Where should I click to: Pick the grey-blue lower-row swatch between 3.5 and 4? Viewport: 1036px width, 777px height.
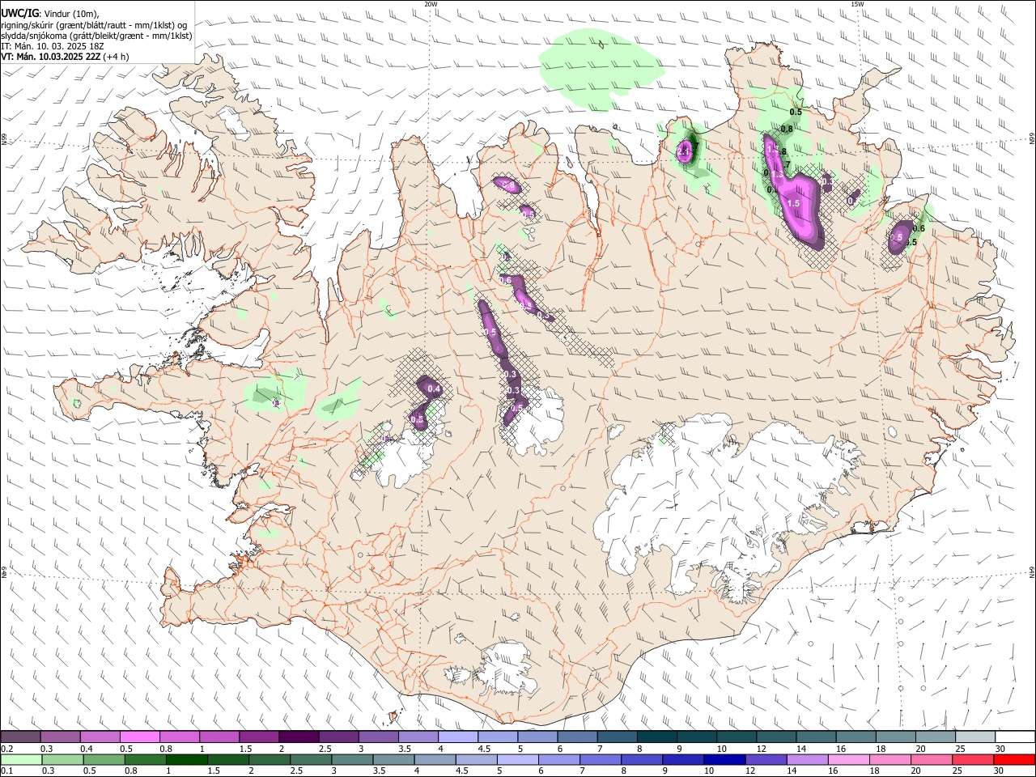(x=393, y=759)
